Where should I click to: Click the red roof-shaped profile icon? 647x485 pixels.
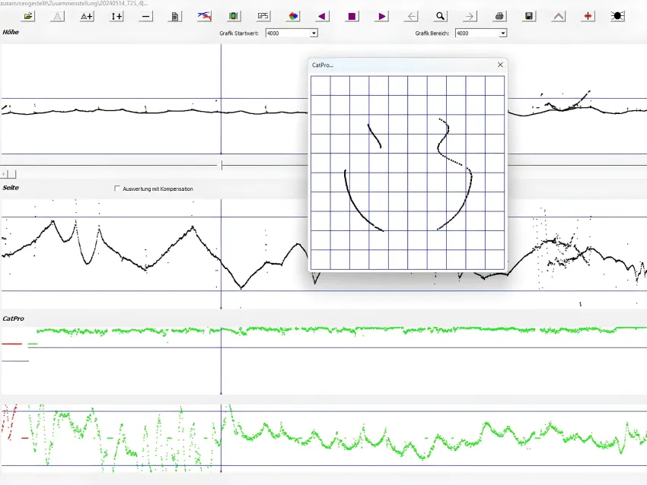click(558, 17)
